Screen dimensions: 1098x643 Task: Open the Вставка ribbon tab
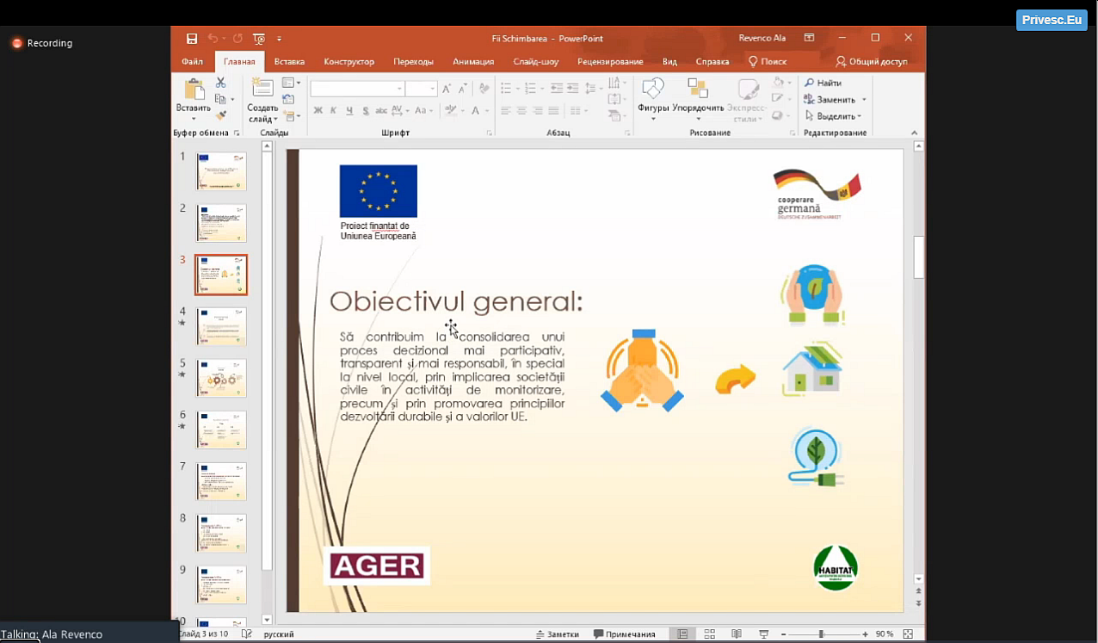click(x=289, y=62)
